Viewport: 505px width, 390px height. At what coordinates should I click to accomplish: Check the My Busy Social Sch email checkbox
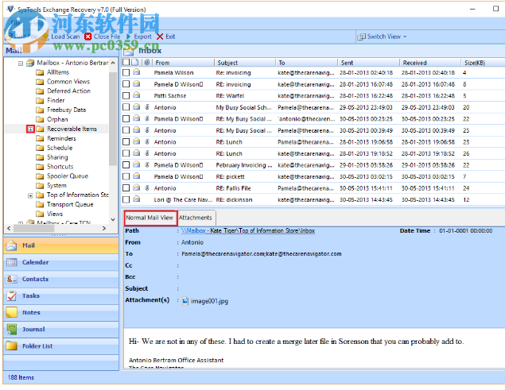(x=126, y=107)
